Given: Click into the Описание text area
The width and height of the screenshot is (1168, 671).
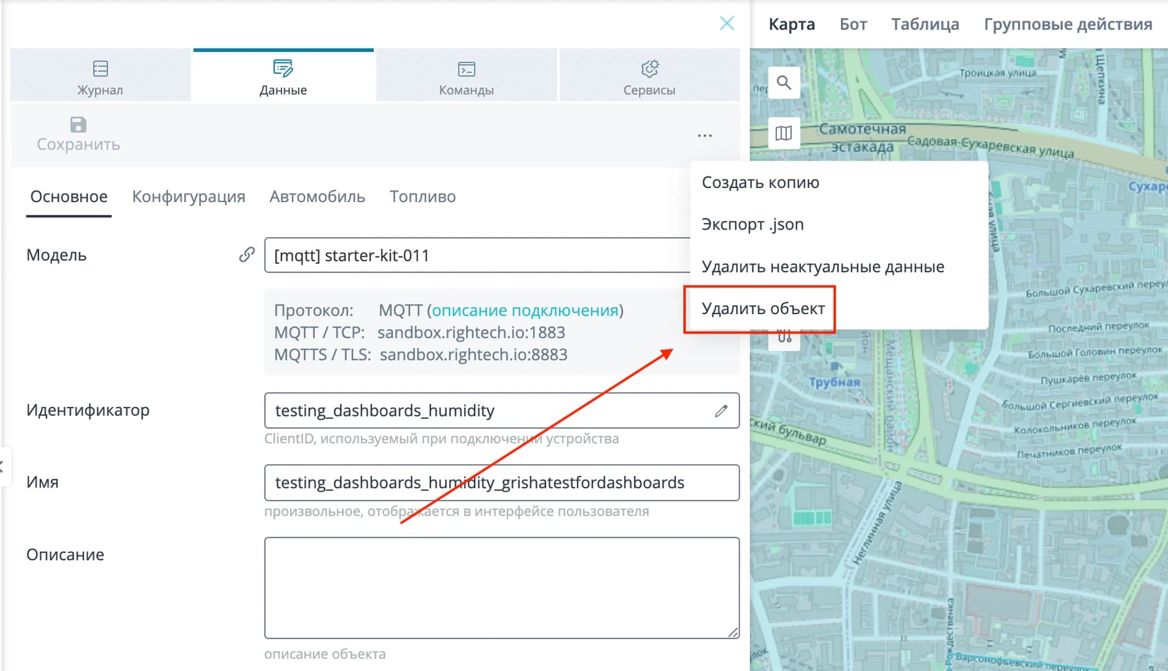Looking at the screenshot, I should [502, 587].
